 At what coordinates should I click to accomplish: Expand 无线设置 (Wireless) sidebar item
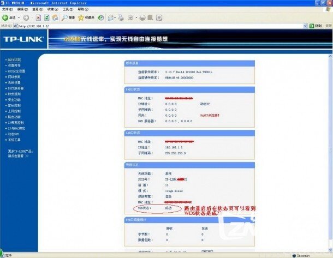14,83
